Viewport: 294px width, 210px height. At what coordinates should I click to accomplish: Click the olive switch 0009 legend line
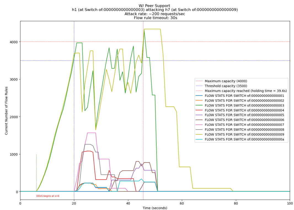(x=199, y=134)
